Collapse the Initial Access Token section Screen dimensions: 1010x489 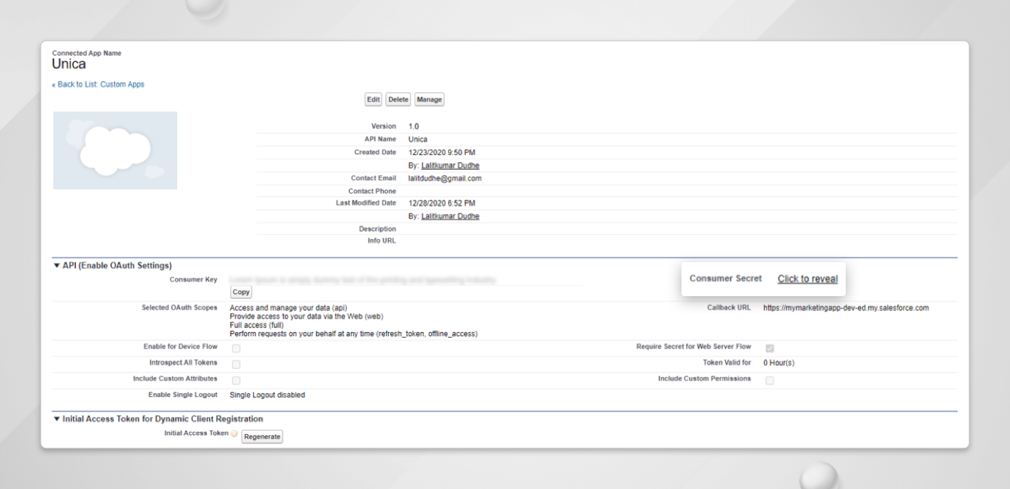coord(58,419)
